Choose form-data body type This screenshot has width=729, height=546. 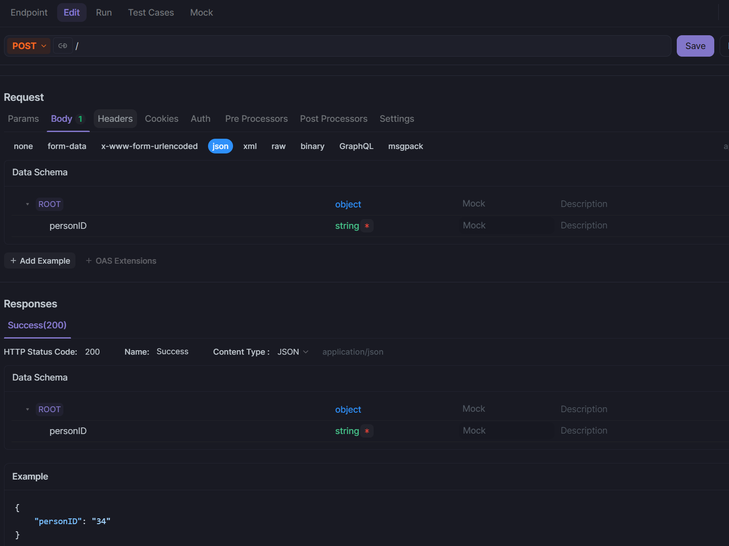tap(67, 146)
